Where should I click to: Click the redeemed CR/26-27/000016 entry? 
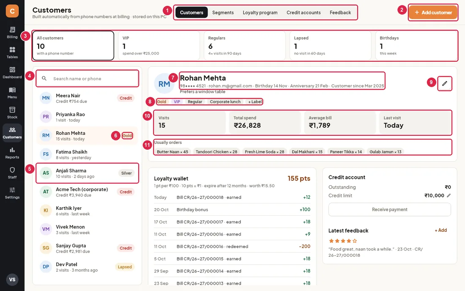click(x=232, y=247)
